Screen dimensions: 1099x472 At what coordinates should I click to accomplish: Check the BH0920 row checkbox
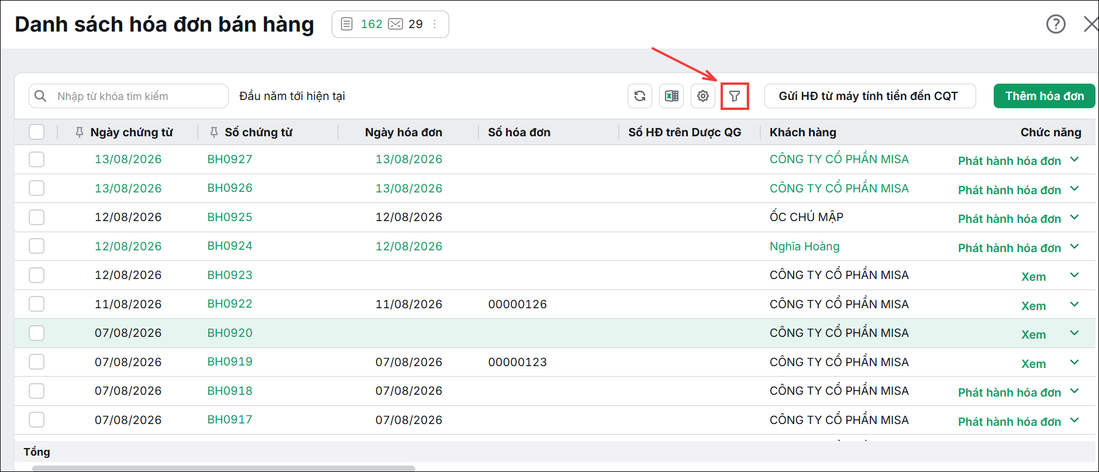37,333
